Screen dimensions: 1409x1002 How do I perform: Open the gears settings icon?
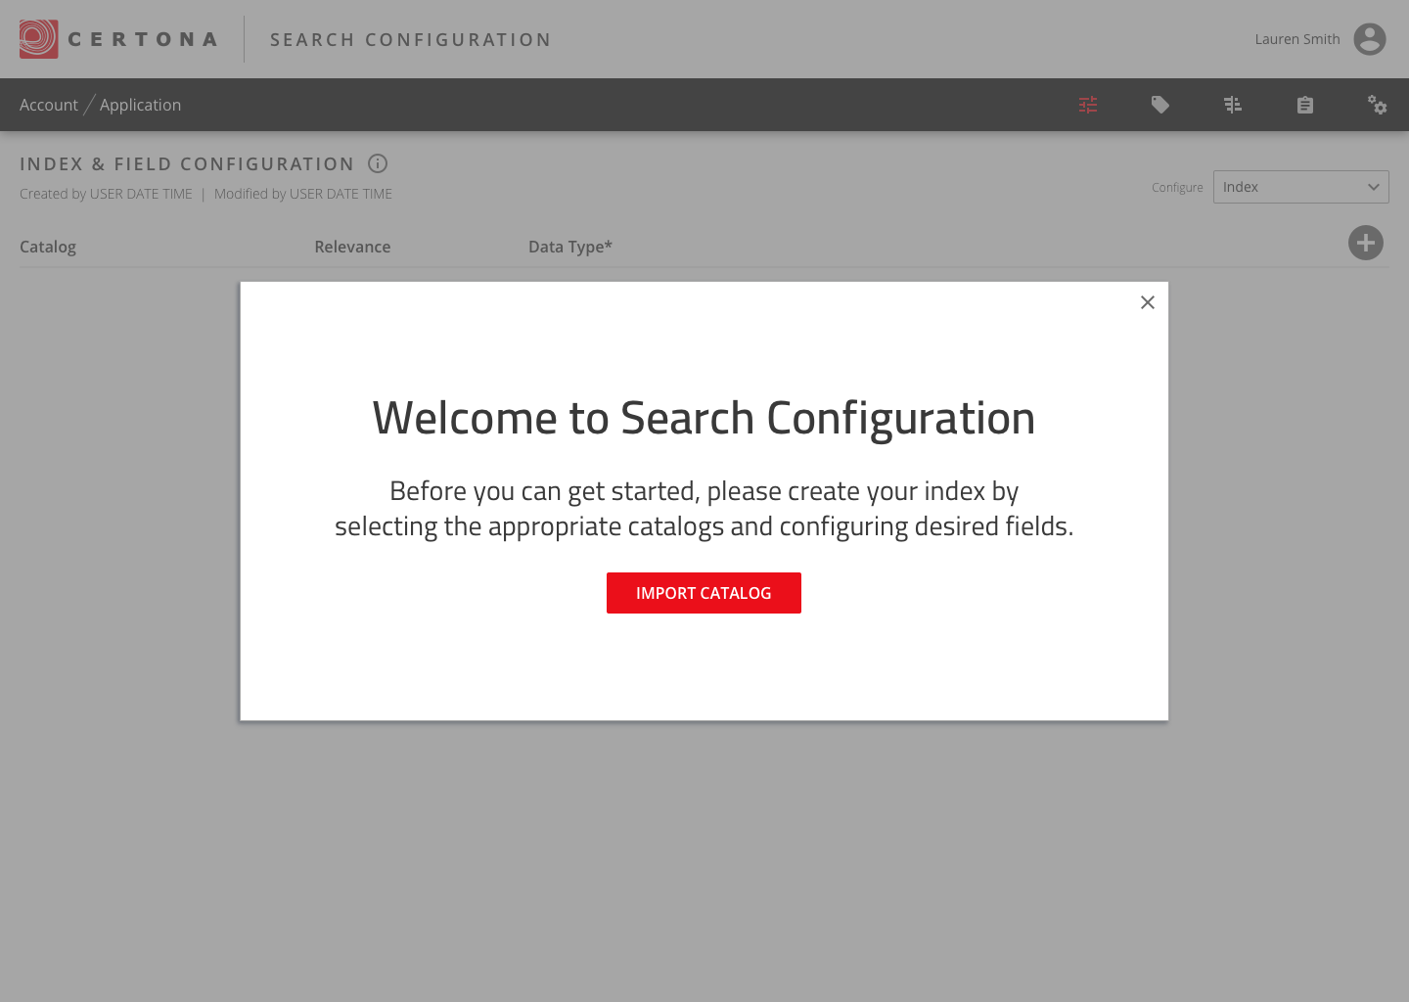(1378, 105)
